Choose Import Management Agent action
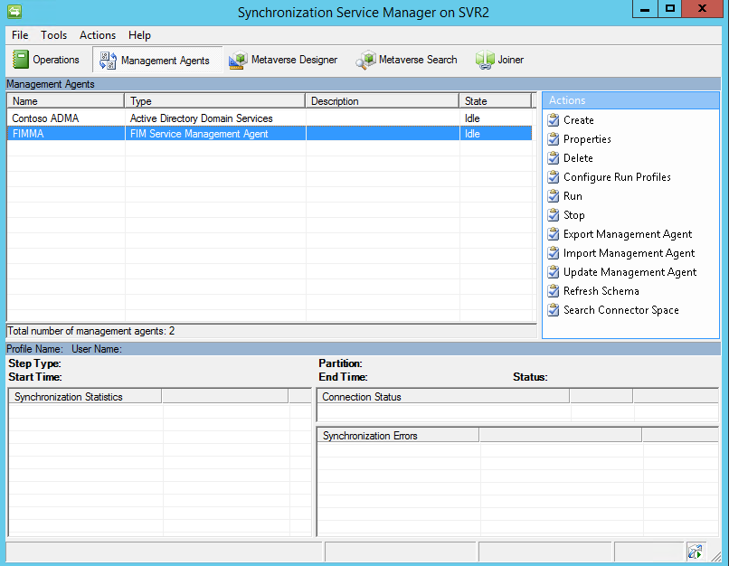This screenshot has width=729, height=566. tap(629, 253)
